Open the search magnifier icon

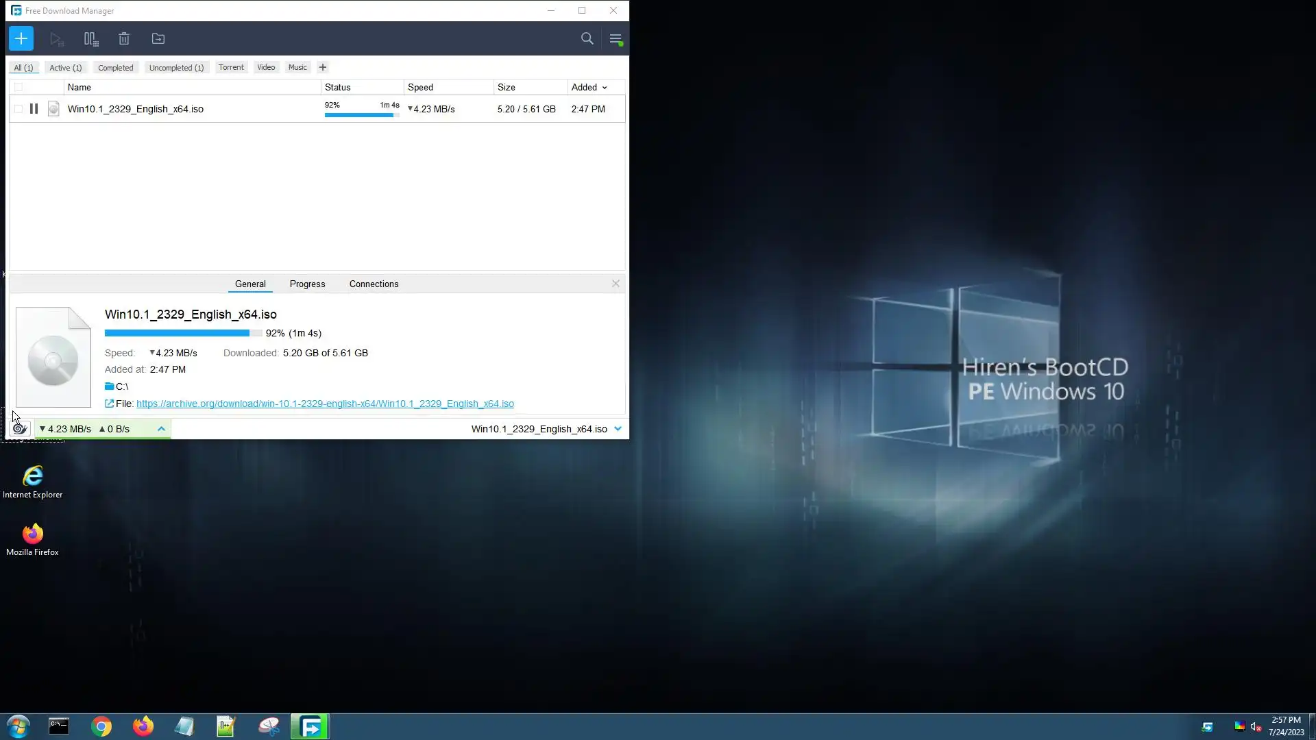[587, 39]
